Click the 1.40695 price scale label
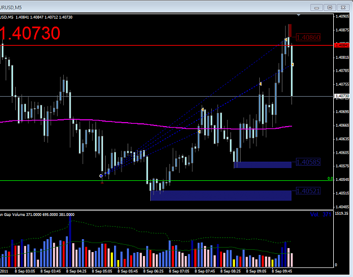The image size is (353, 277). point(342,111)
